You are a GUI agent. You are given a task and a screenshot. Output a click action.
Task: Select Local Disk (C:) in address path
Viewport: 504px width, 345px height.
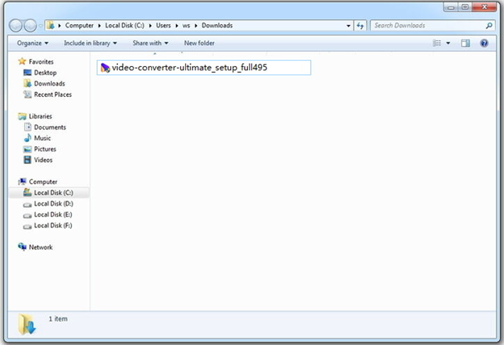[x=124, y=25]
